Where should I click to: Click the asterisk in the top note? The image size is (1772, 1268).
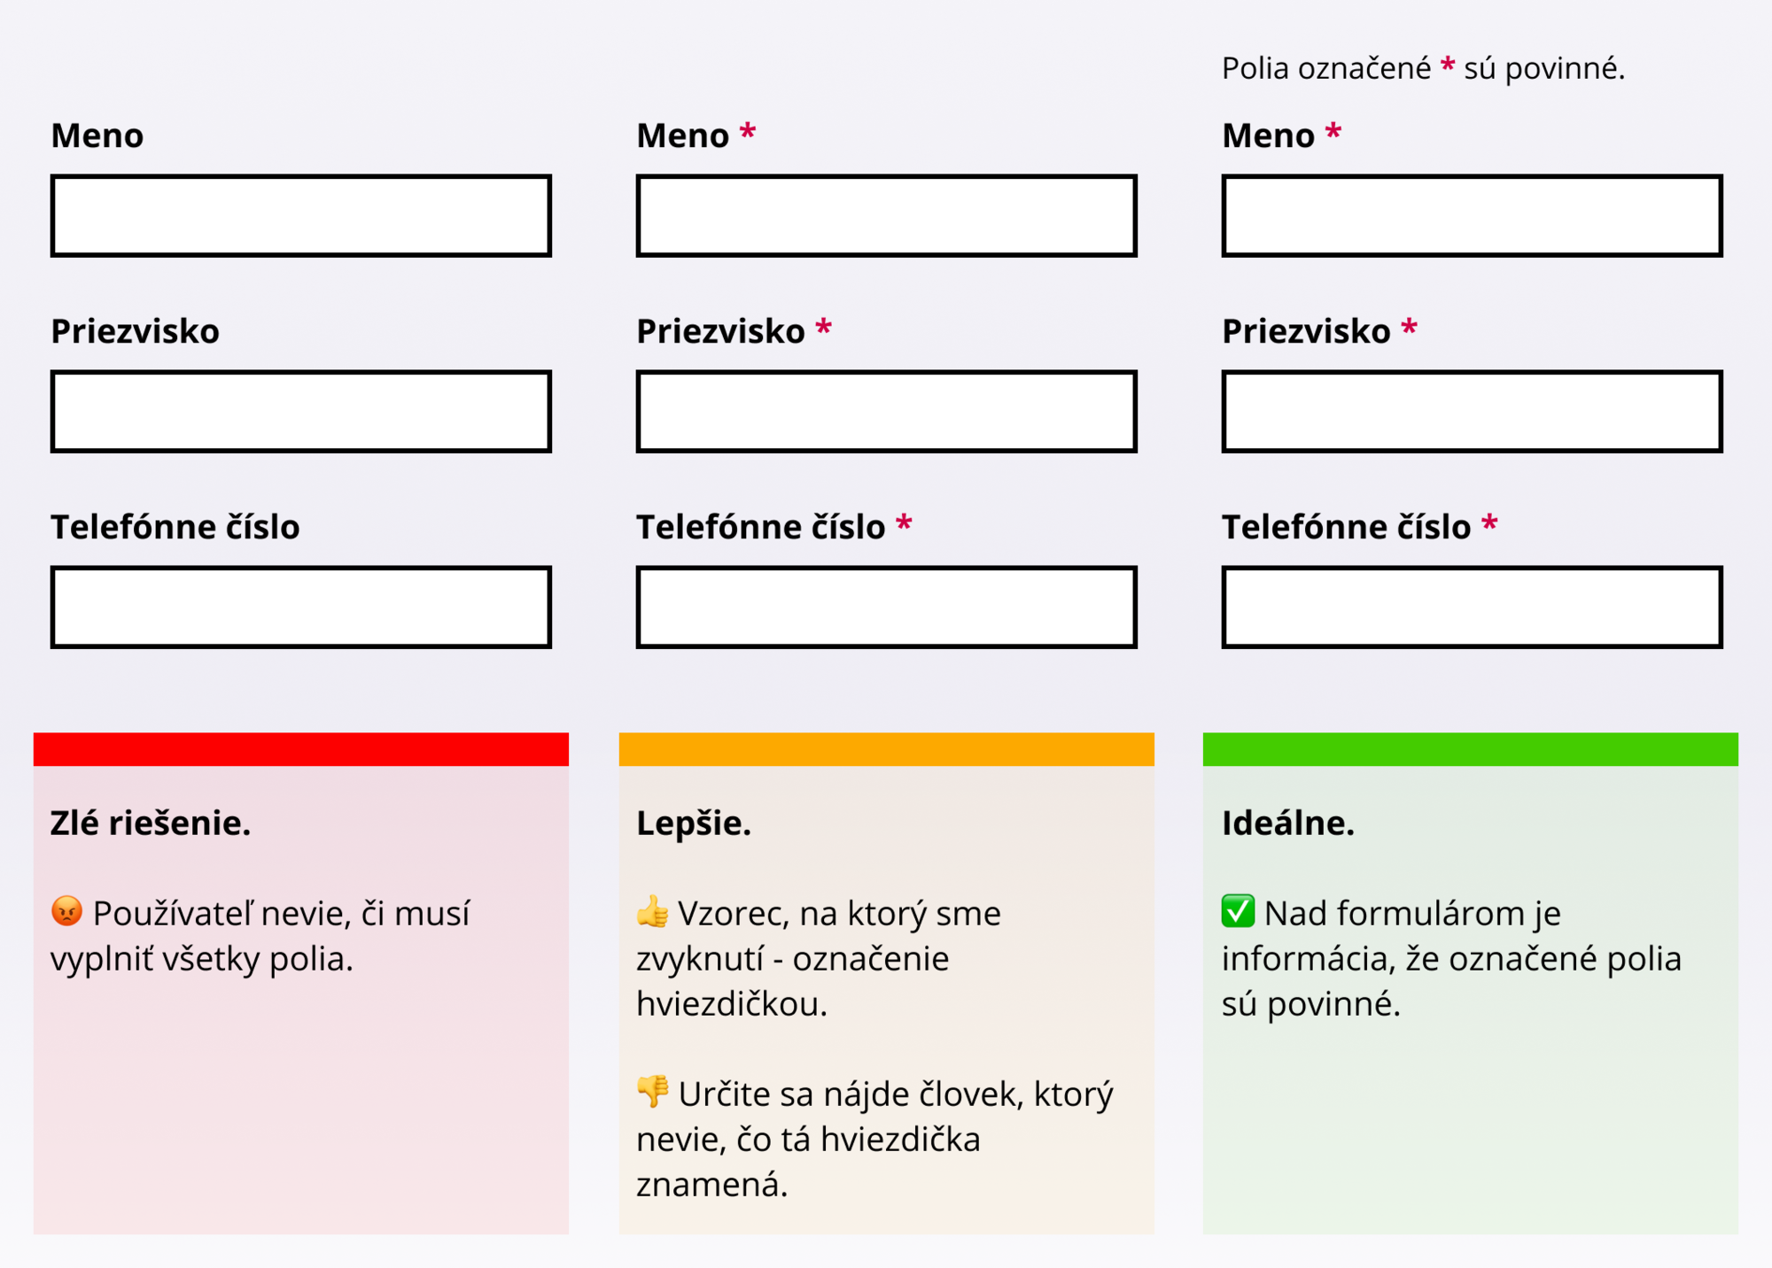click(1448, 66)
